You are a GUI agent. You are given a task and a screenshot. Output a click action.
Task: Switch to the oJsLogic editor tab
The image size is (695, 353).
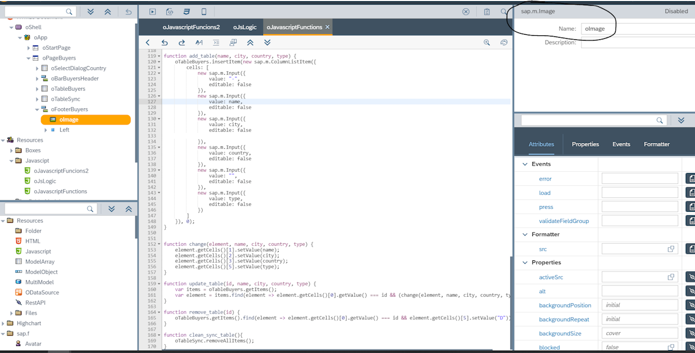click(x=245, y=27)
